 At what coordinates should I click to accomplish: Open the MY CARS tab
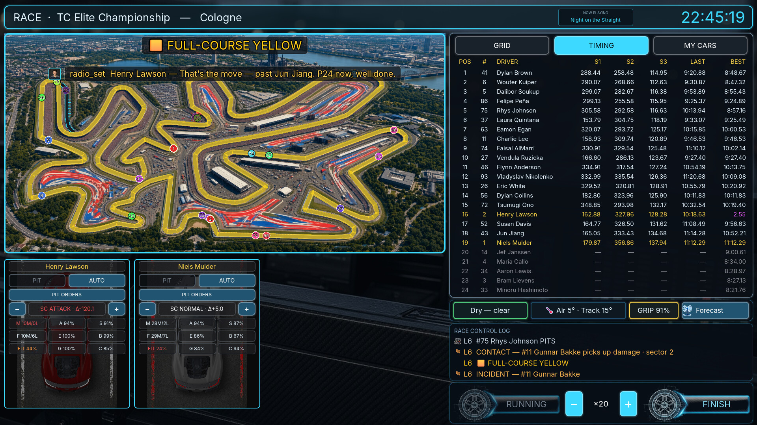pyautogui.click(x=700, y=46)
